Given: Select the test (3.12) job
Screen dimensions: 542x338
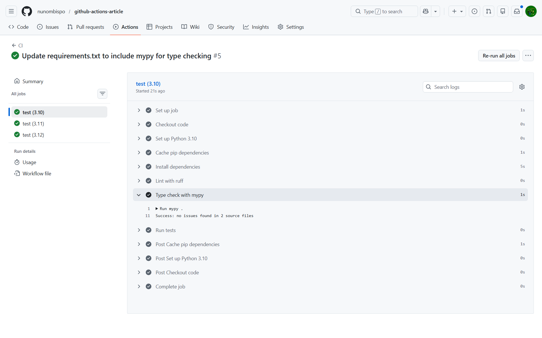Looking at the screenshot, I should (33, 135).
